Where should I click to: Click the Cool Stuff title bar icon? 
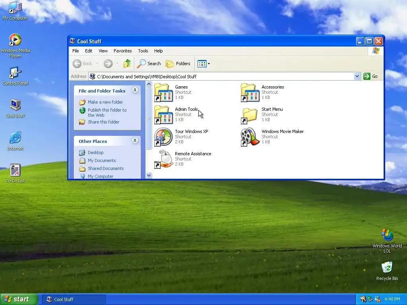point(72,41)
